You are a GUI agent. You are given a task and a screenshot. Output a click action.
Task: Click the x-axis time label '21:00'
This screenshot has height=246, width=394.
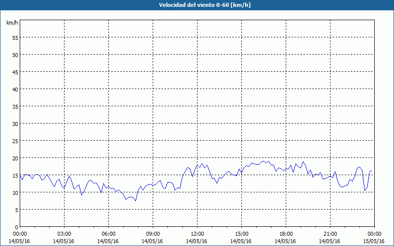(330, 234)
